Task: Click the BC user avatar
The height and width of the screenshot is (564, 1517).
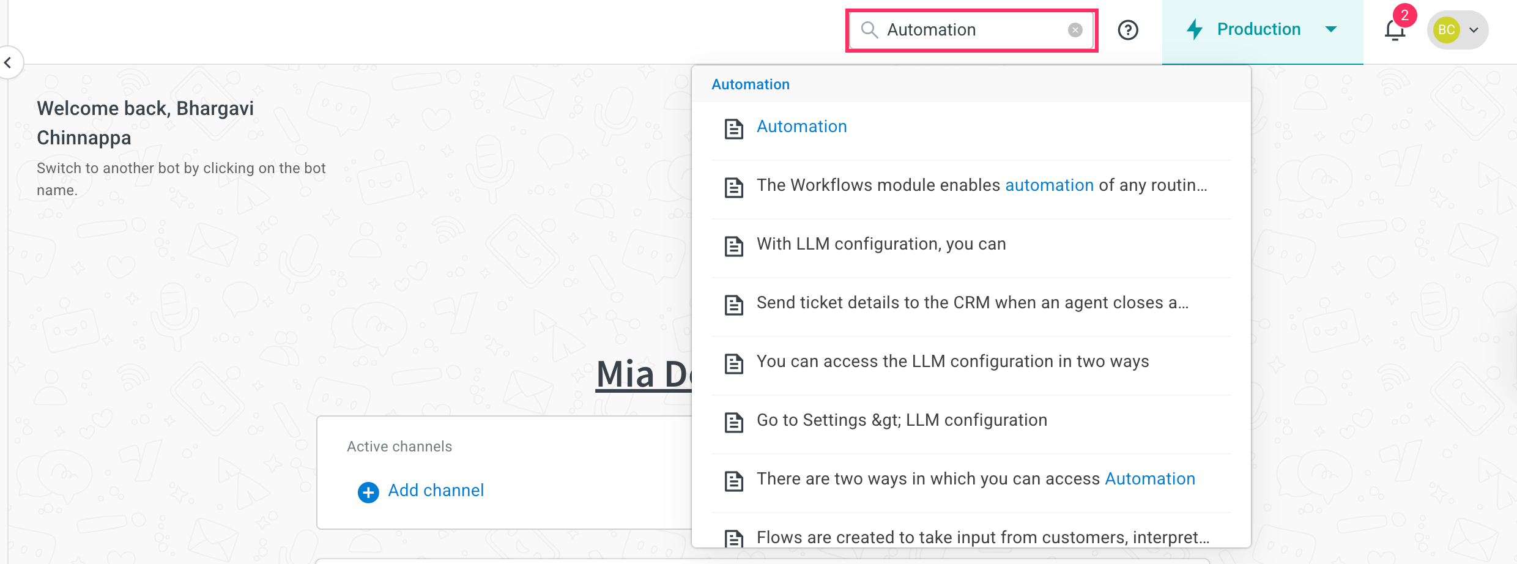Action: [1446, 30]
